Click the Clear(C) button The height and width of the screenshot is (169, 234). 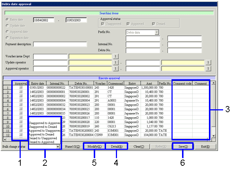139,147
